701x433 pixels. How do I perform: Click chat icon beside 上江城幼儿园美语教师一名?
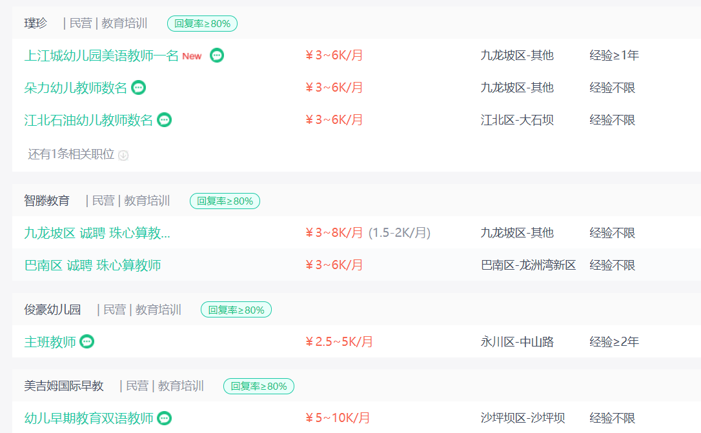[x=217, y=55]
